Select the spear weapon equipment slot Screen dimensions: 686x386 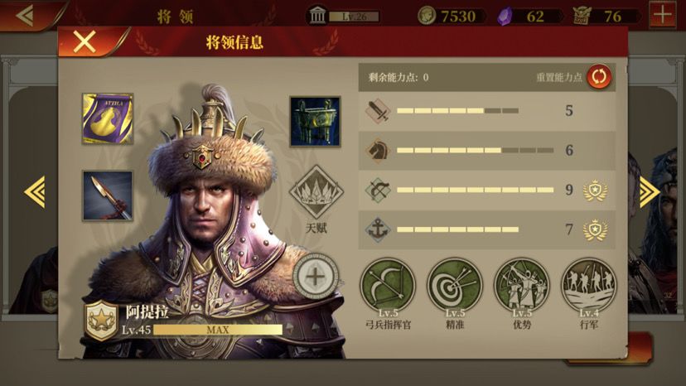click(x=108, y=195)
